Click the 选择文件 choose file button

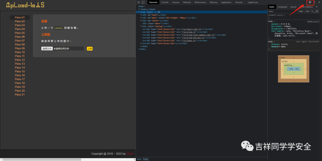[x=47, y=49]
